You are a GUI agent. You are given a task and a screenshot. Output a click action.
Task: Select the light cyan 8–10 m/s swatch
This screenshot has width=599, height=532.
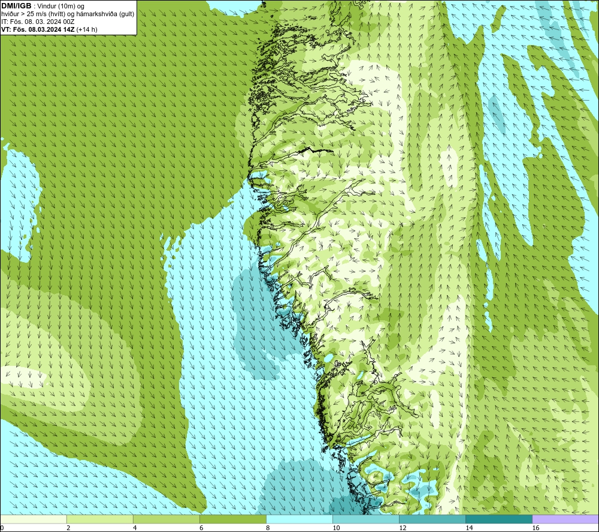pyautogui.click(x=299, y=519)
